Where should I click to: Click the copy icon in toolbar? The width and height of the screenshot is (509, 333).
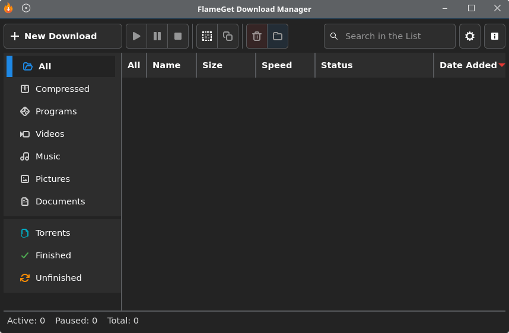click(x=228, y=36)
